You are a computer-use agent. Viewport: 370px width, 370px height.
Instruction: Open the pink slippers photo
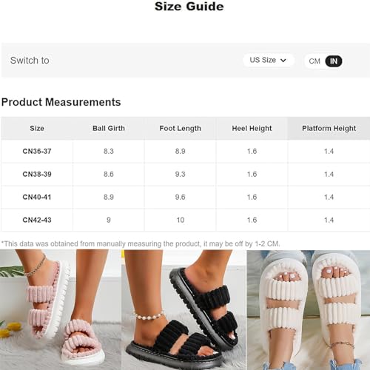[x=61, y=310]
